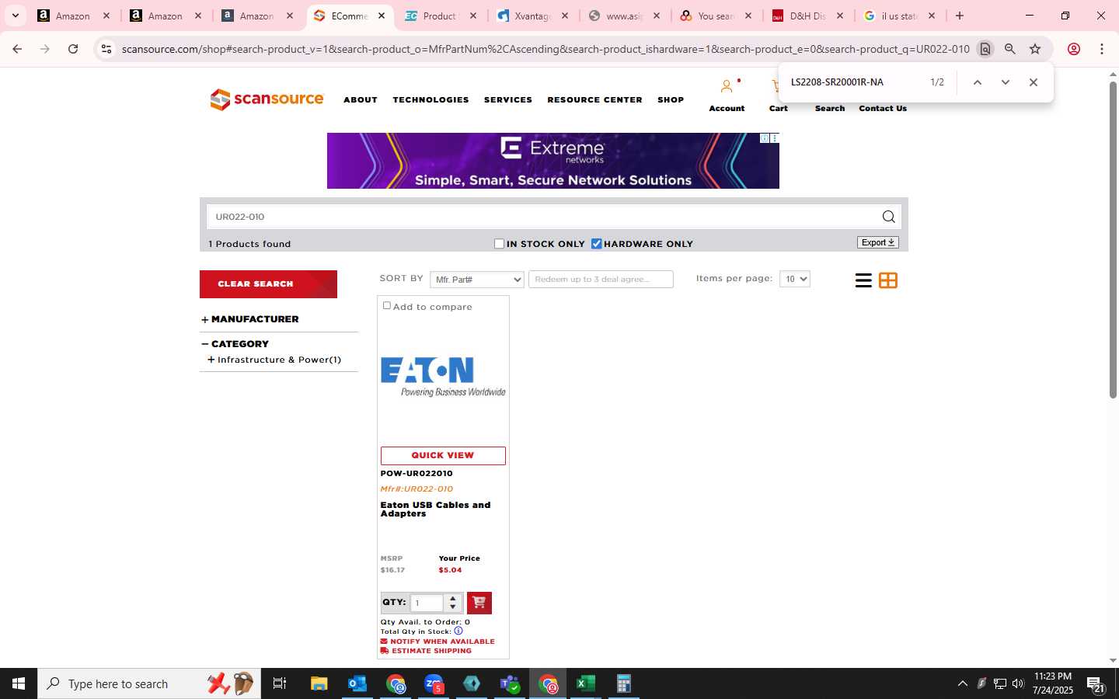Click Redeem deal agreement input field
Screen dimensions: 1119x699
coord(601,280)
